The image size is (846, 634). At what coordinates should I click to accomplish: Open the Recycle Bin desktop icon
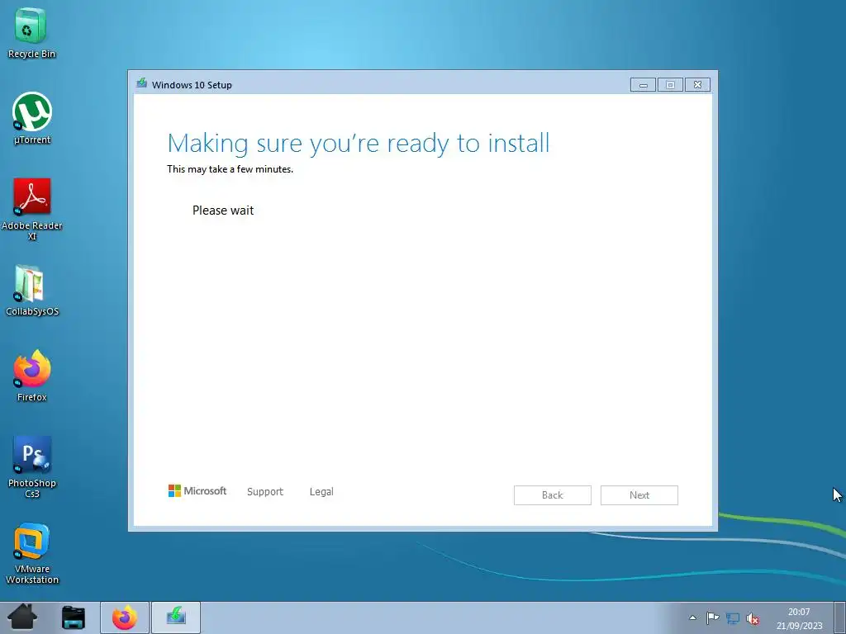click(31, 32)
